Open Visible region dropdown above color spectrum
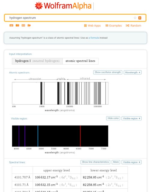 click(131, 118)
